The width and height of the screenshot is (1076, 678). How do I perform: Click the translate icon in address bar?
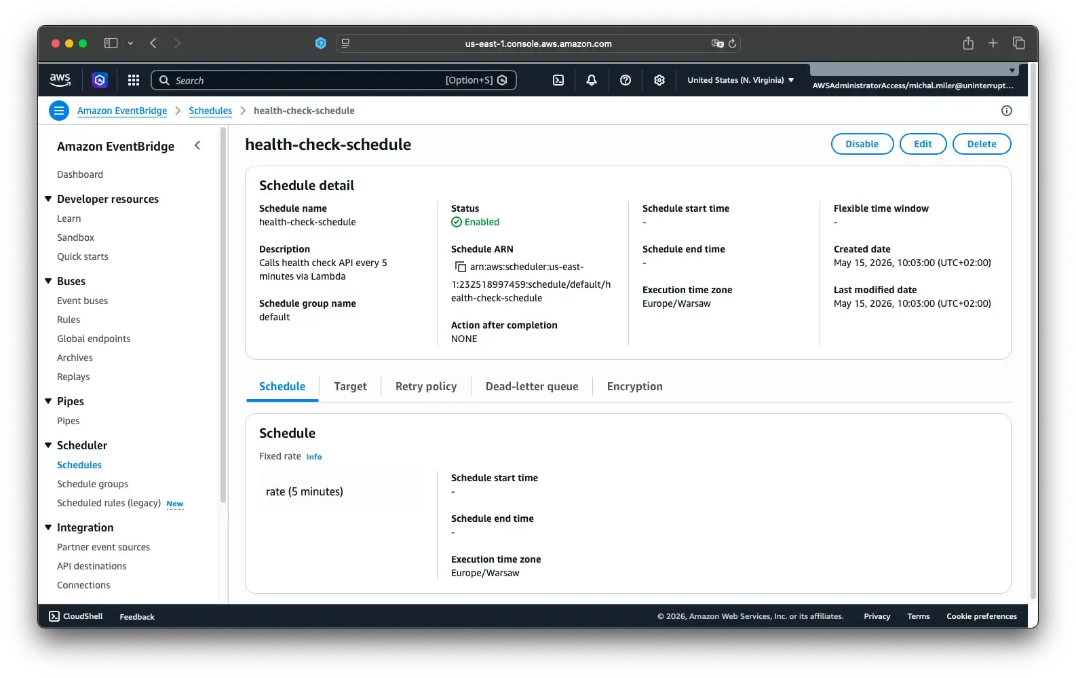click(717, 43)
